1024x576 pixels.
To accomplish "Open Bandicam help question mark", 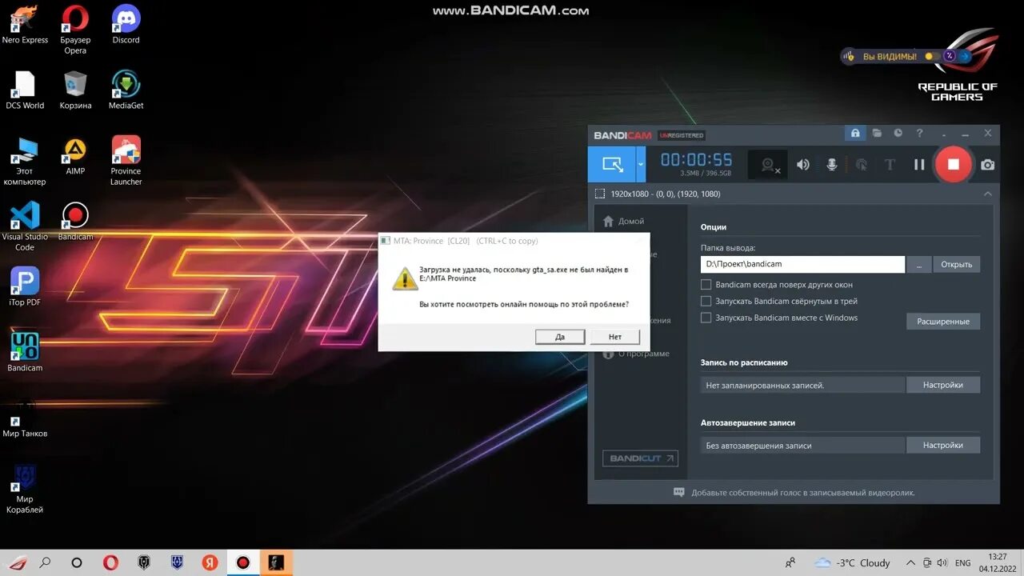I will coord(919,134).
